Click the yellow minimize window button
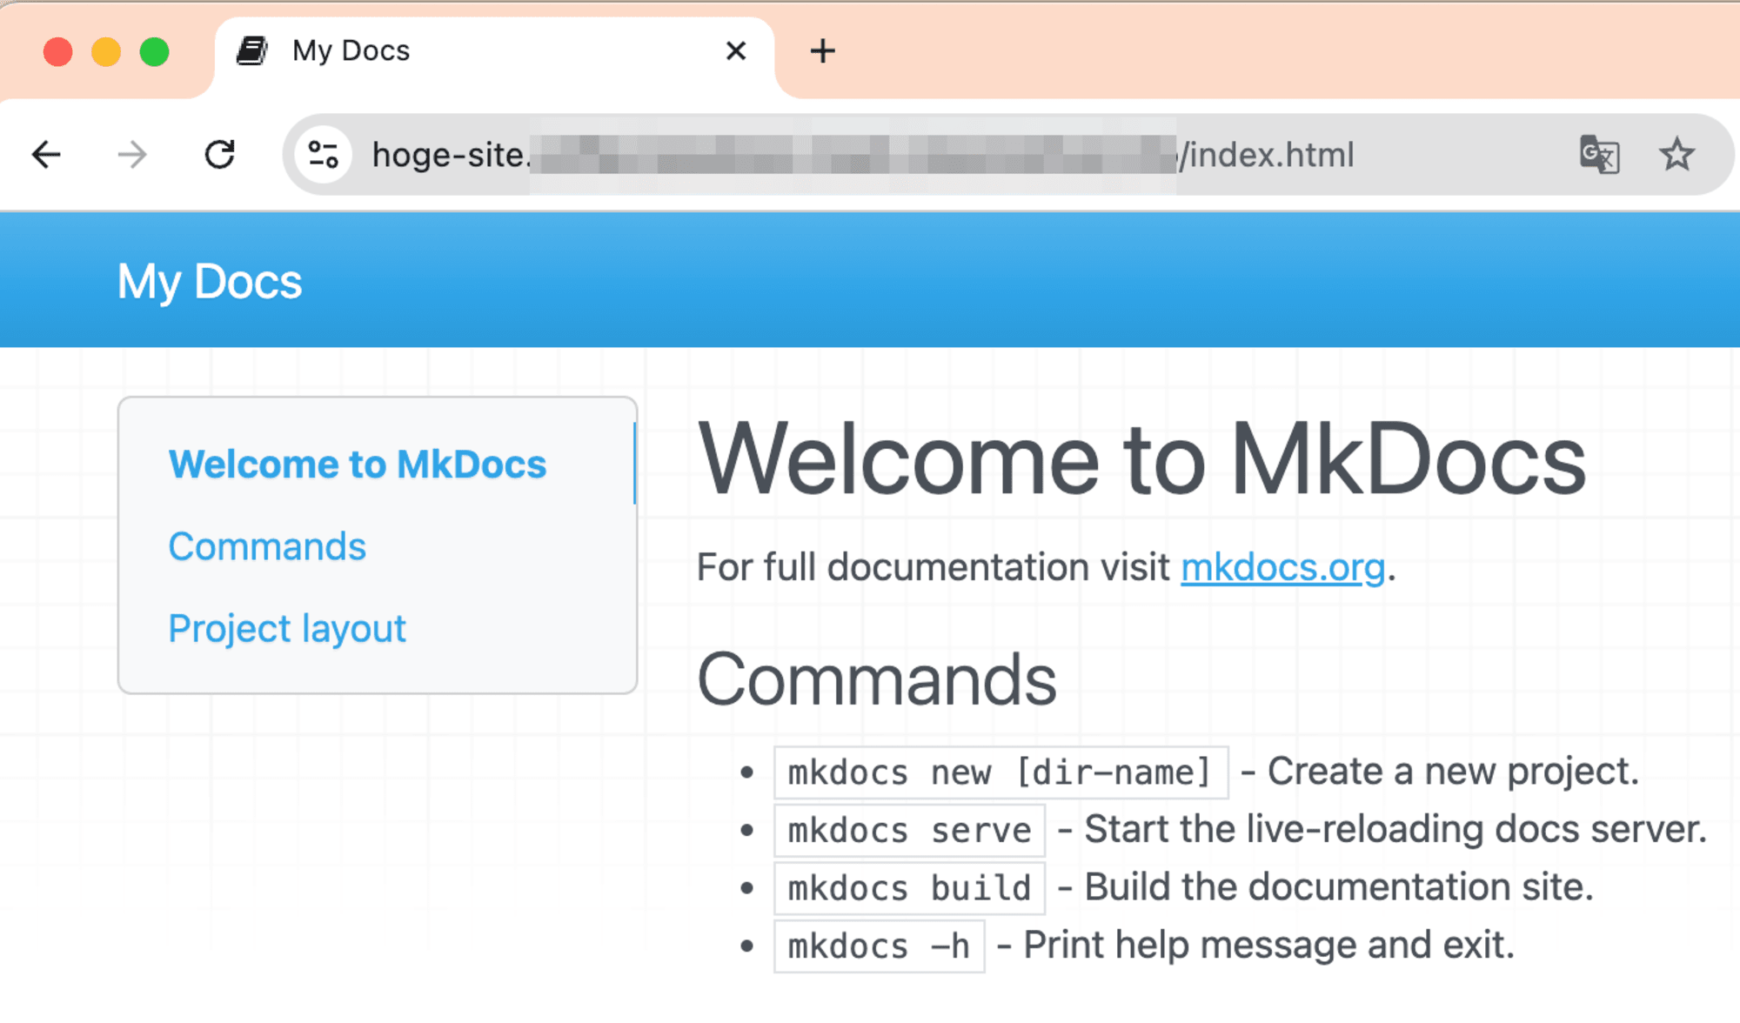Viewport: 1740px width, 1023px height. click(106, 52)
